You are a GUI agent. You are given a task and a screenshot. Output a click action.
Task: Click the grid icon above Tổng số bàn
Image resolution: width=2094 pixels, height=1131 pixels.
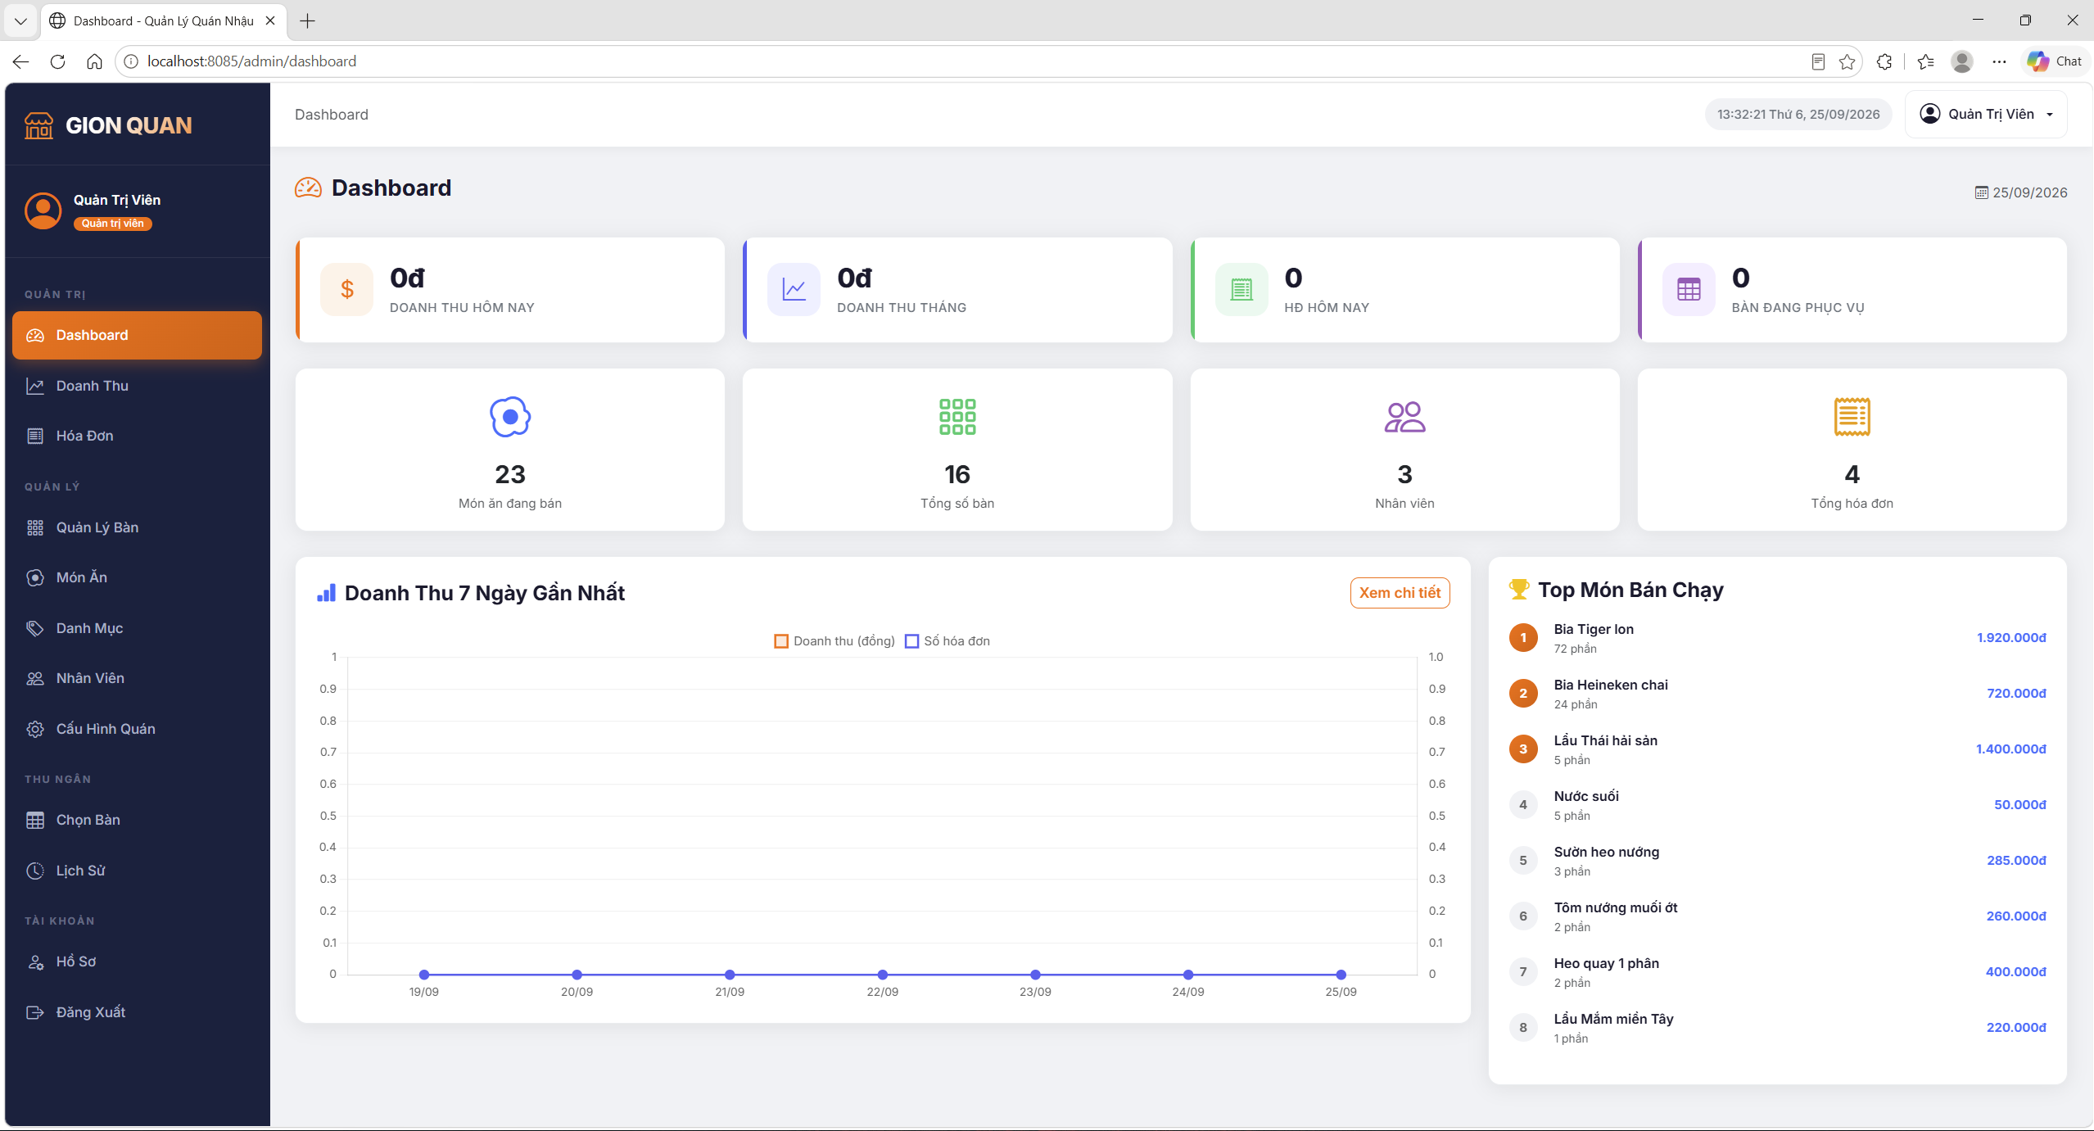click(x=957, y=417)
